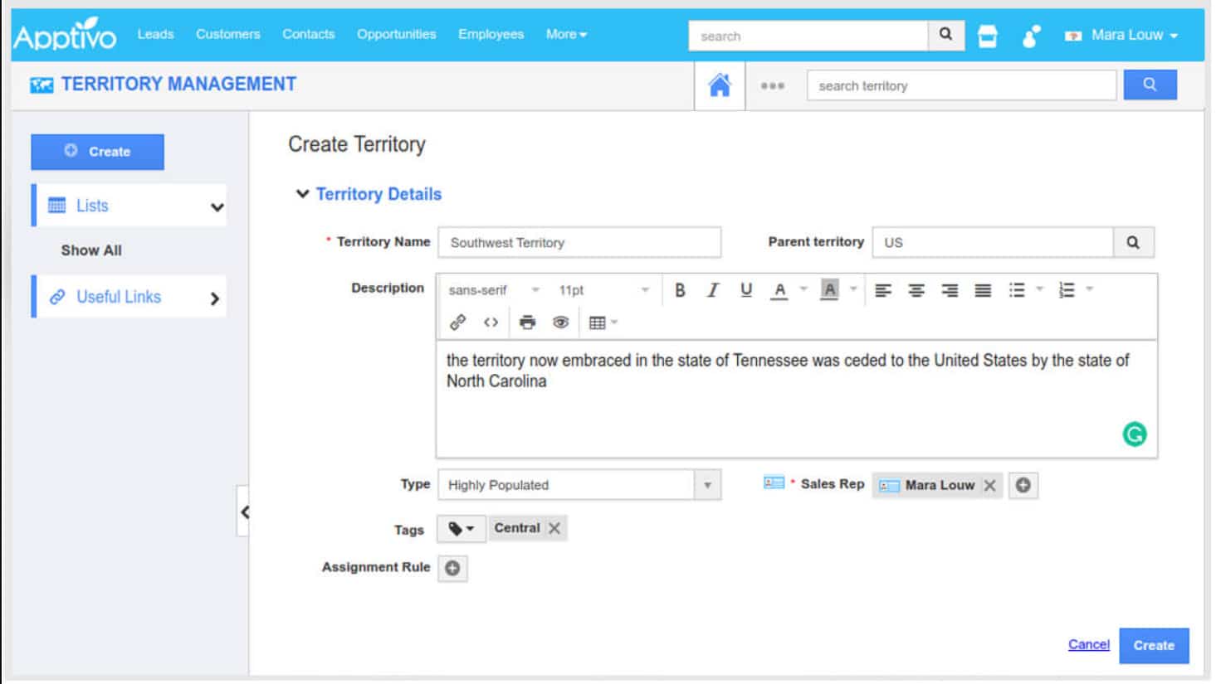Viewport: 1216px width, 684px height.
Task: Open the tags selector dropdown
Action: (x=461, y=528)
